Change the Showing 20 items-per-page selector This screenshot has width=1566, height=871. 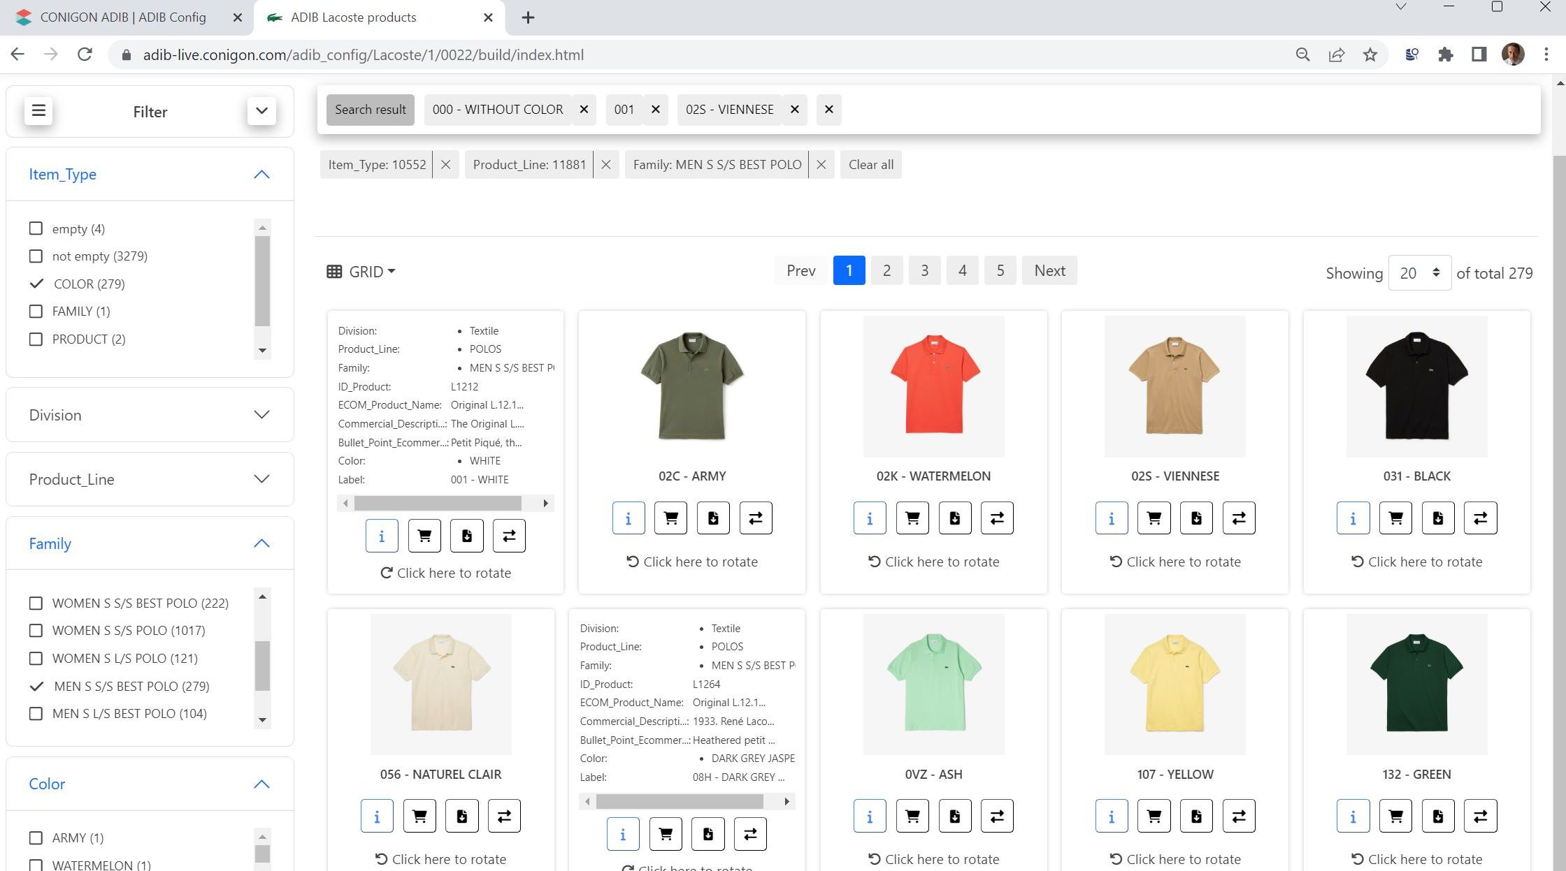point(1420,273)
